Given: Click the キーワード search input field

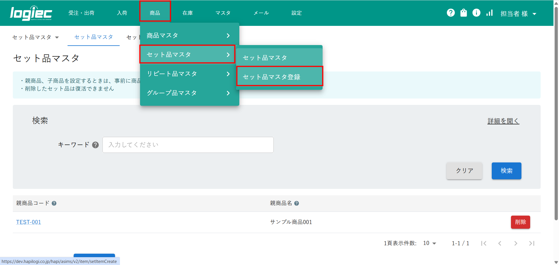Looking at the screenshot, I should (x=188, y=145).
